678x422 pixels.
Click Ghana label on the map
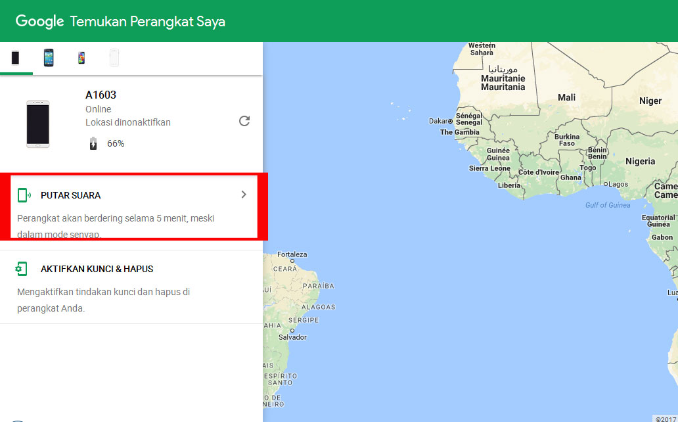coord(571,177)
